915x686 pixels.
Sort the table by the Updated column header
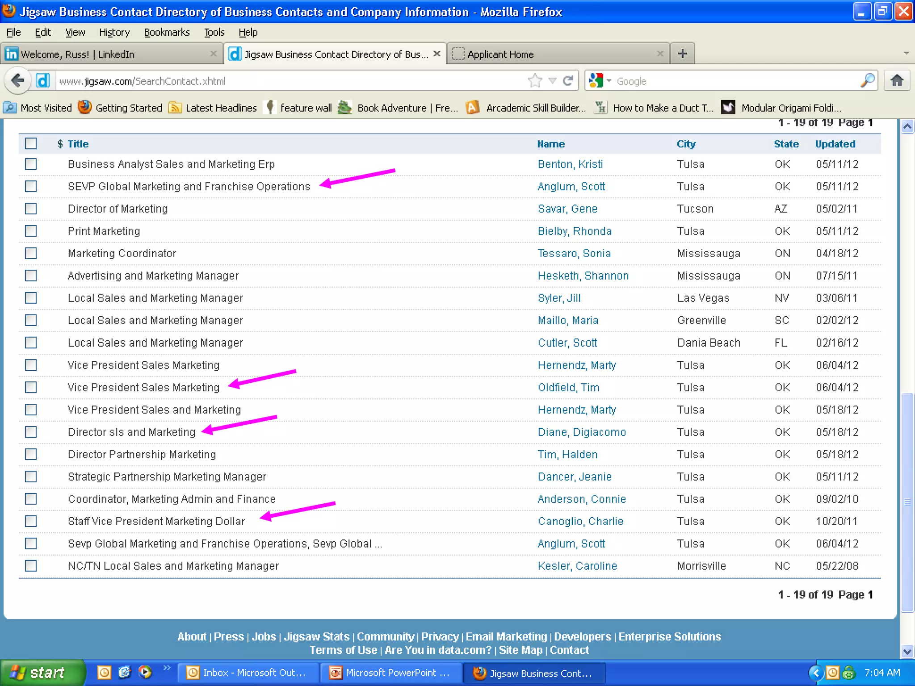(x=835, y=144)
